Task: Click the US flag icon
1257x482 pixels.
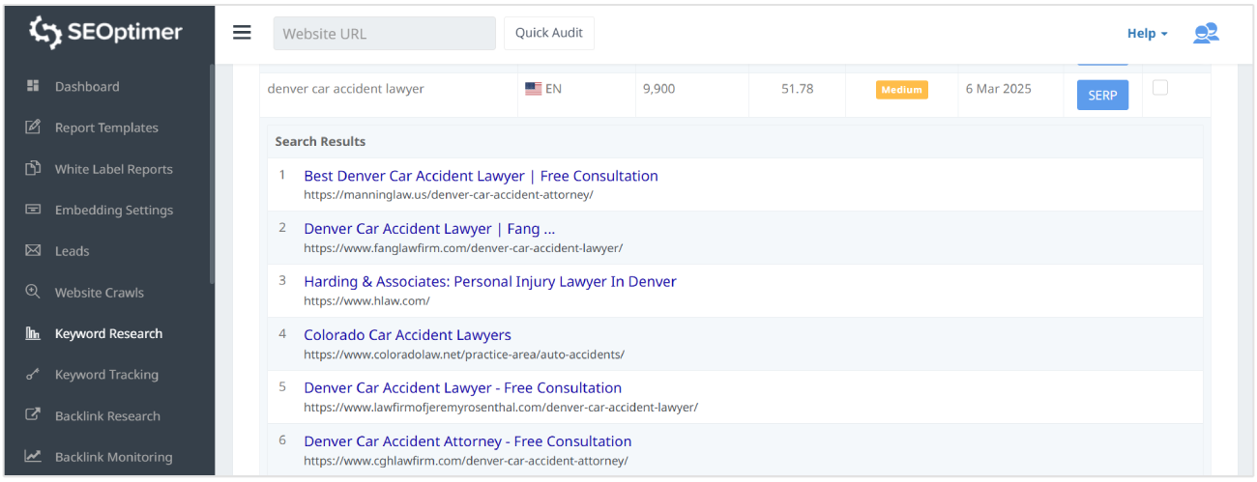Action: pyautogui.click(x=533, y=89)
